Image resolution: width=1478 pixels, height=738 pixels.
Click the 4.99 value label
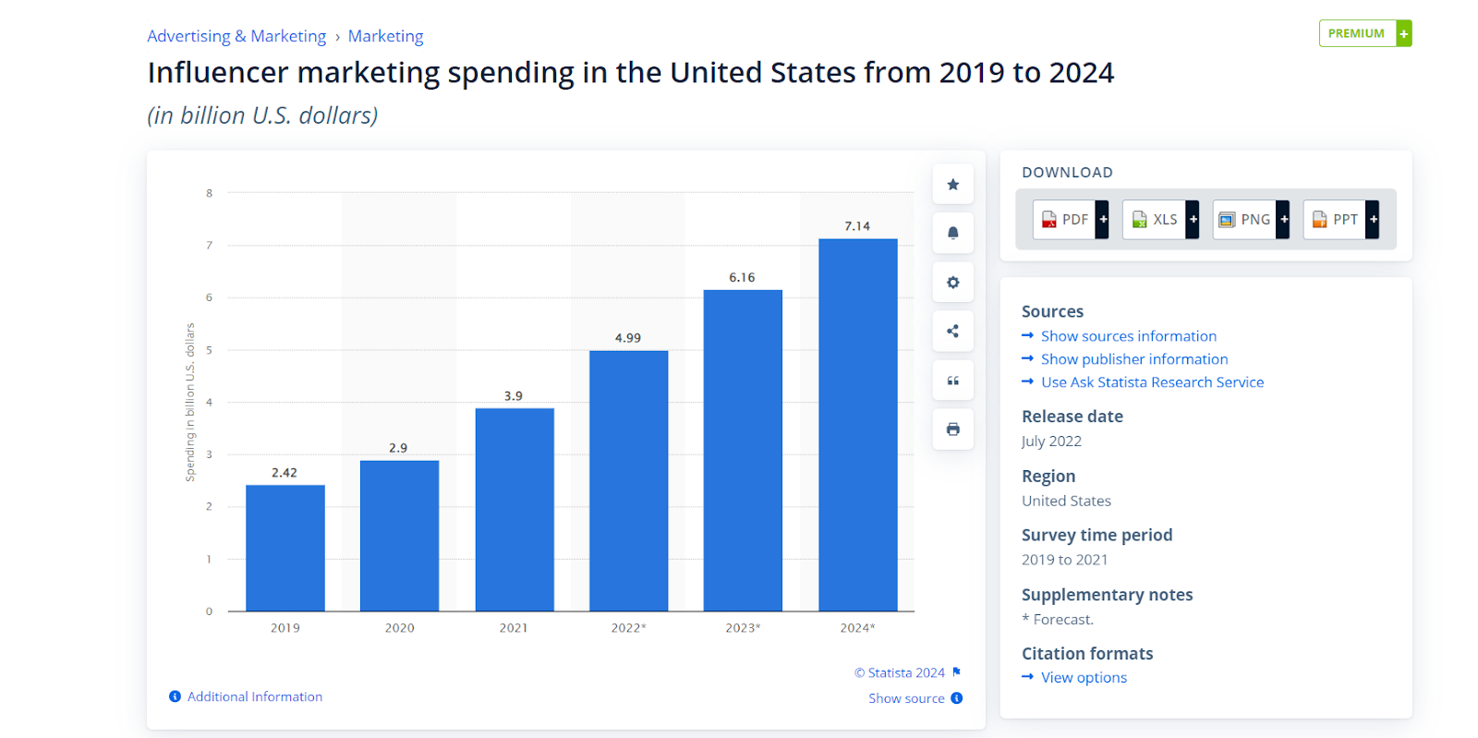(x=628, y=338)
